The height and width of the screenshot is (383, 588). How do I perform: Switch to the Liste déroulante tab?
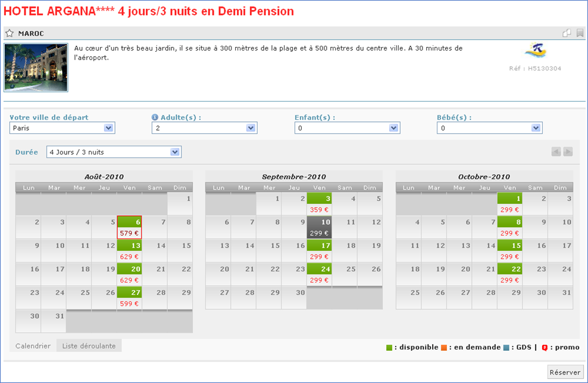(x=89, y=346)
